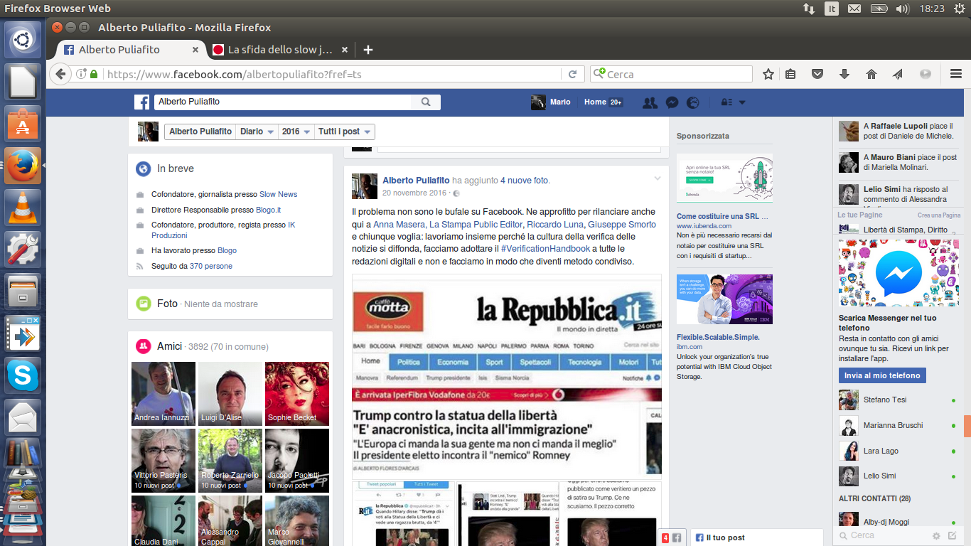971x546 pixels.
Task: Click la Repubblica screenshot photo in post
Action: (x=507, y=377)
